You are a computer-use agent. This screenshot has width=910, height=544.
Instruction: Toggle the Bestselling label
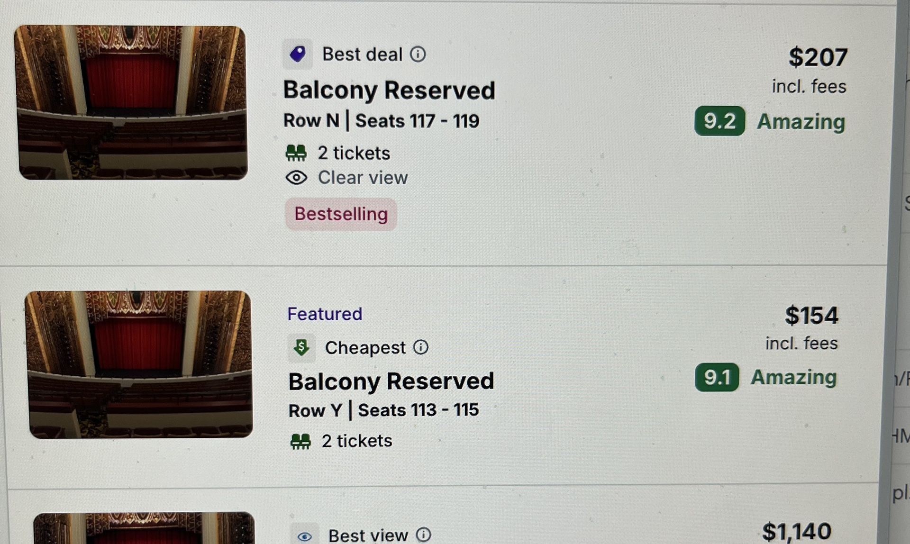[x=340, y=214]
